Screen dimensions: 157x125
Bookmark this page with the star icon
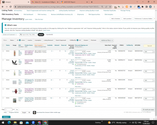[x=110, y=7]
